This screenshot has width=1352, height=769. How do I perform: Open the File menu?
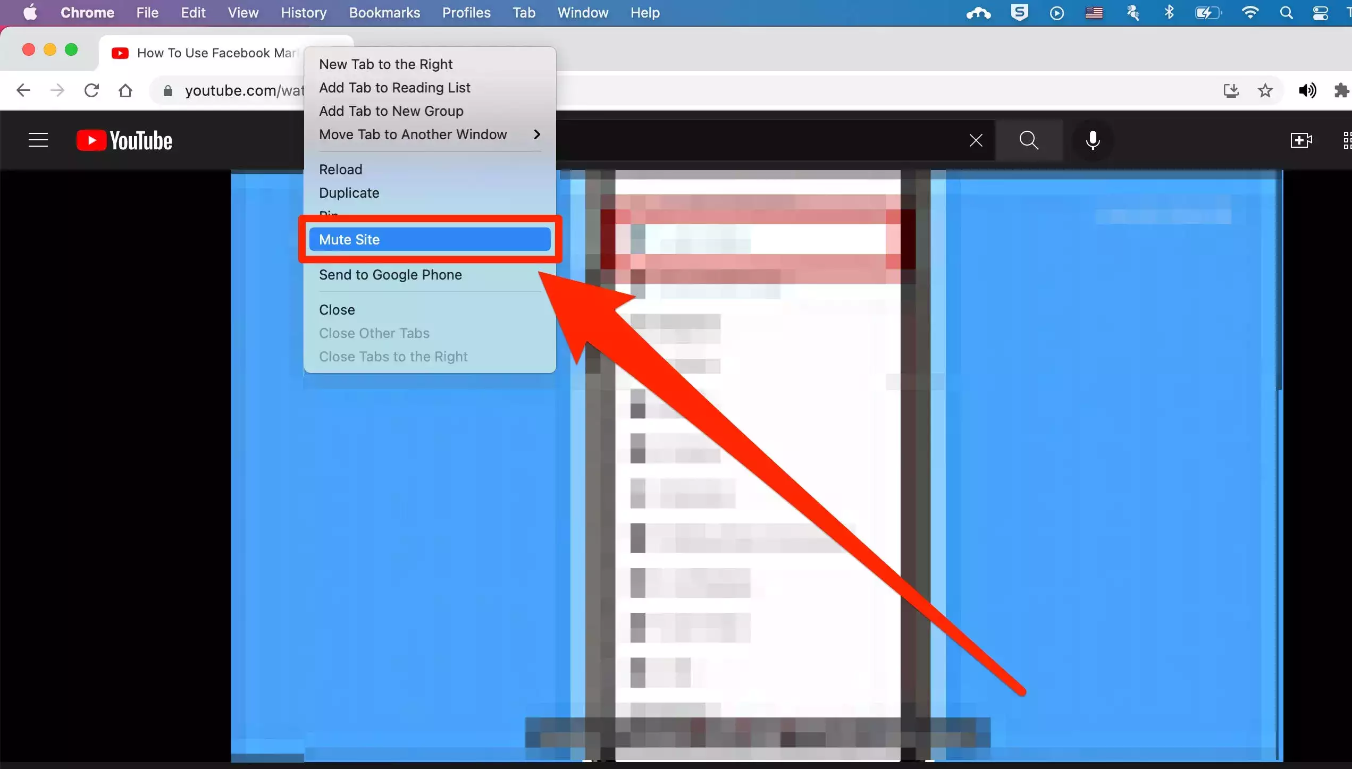(x=147, y=12)
